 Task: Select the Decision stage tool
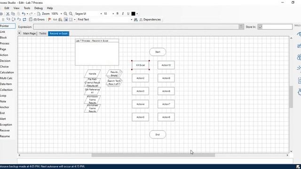click(5, 61)
